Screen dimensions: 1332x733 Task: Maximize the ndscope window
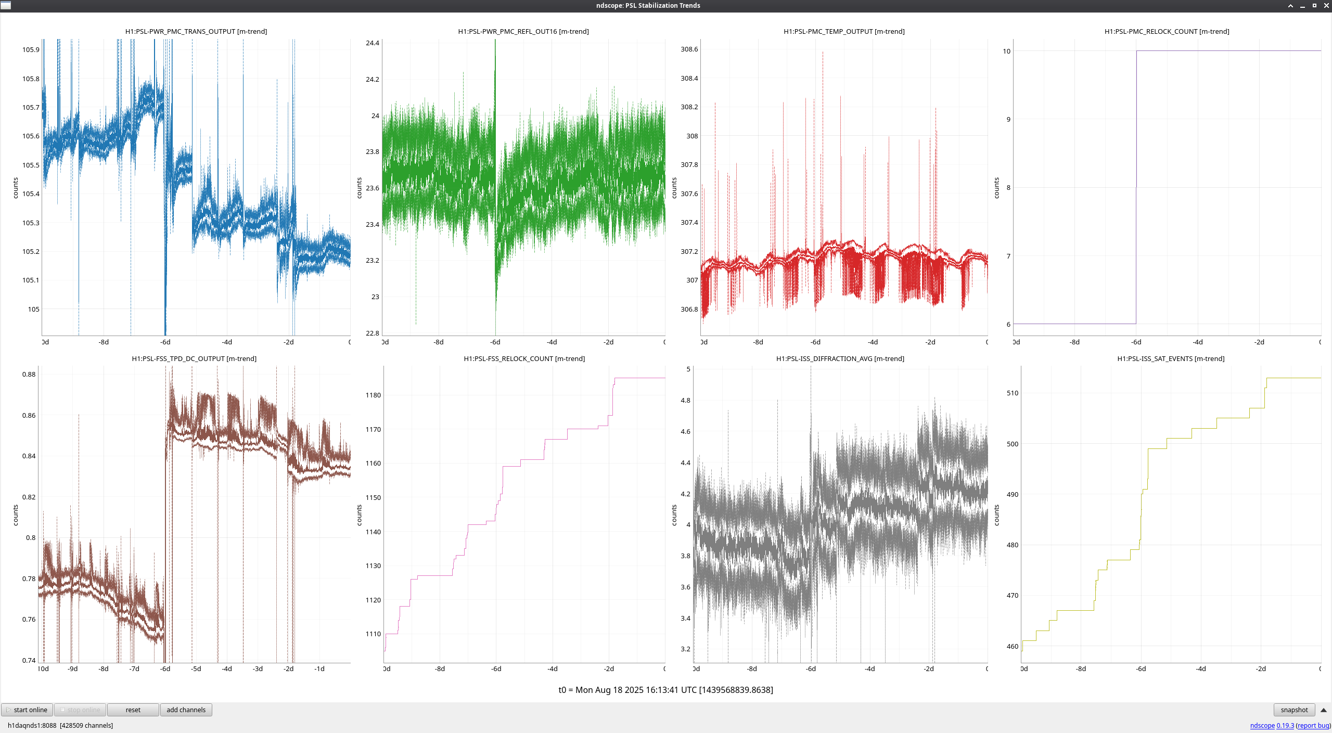pyautogui.click(x=1314, y=6)
